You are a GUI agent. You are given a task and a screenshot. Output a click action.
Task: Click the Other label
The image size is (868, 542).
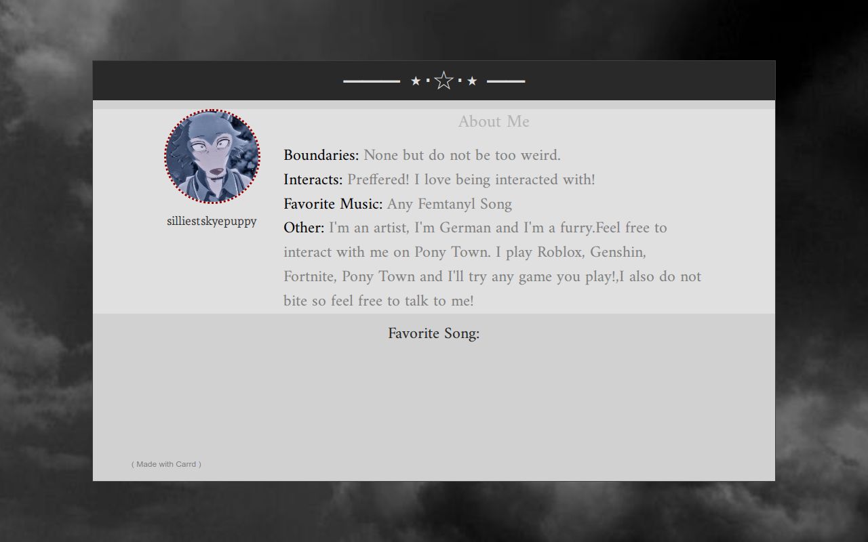(303, 228)
